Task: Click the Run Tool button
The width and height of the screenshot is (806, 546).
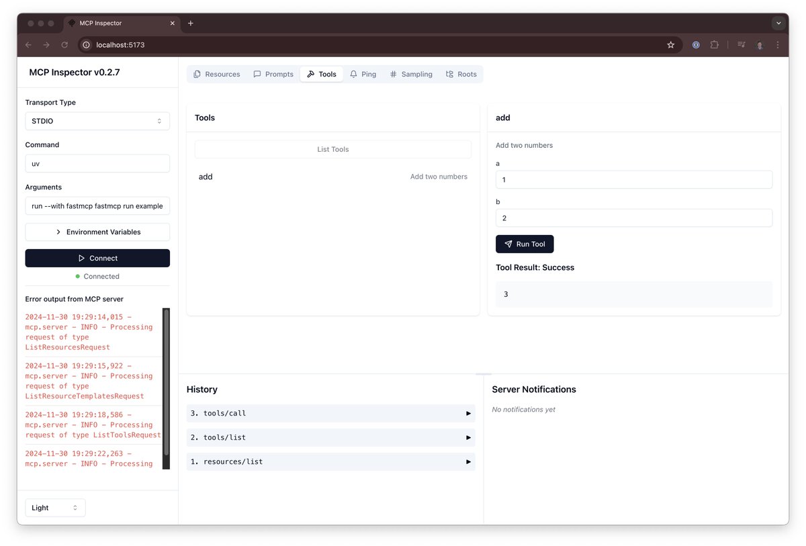Action: click(x=525, y=244)
